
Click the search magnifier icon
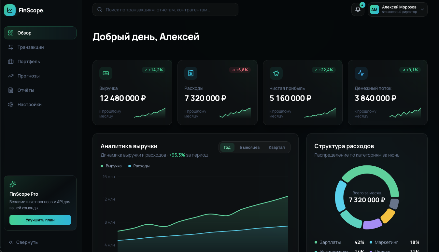pyautogui.click(x=100, y=10)
